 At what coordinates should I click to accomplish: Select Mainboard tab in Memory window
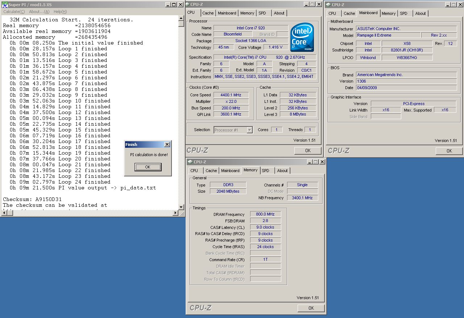(x=230, y=171)
